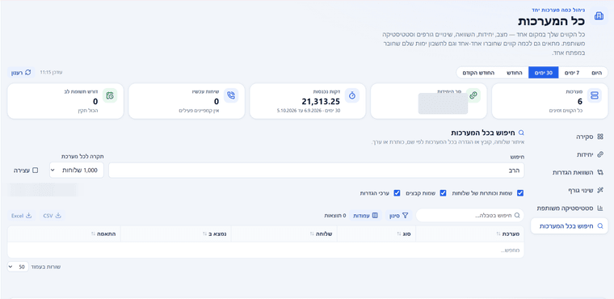The image size is (614, 299).
Task: Open rows per page 50 dropdown
Action: 18,267
